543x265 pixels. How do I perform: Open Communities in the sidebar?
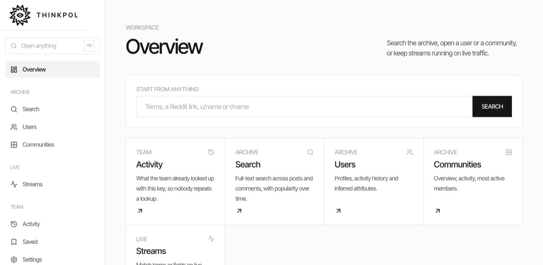53,145
